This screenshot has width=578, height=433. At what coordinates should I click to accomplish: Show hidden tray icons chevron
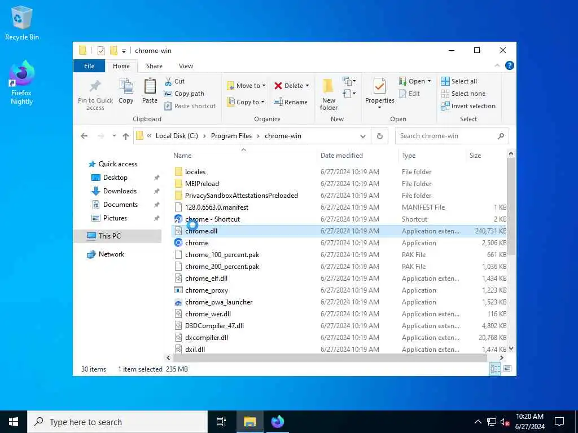pyautogui.click(x=478, y=422)
